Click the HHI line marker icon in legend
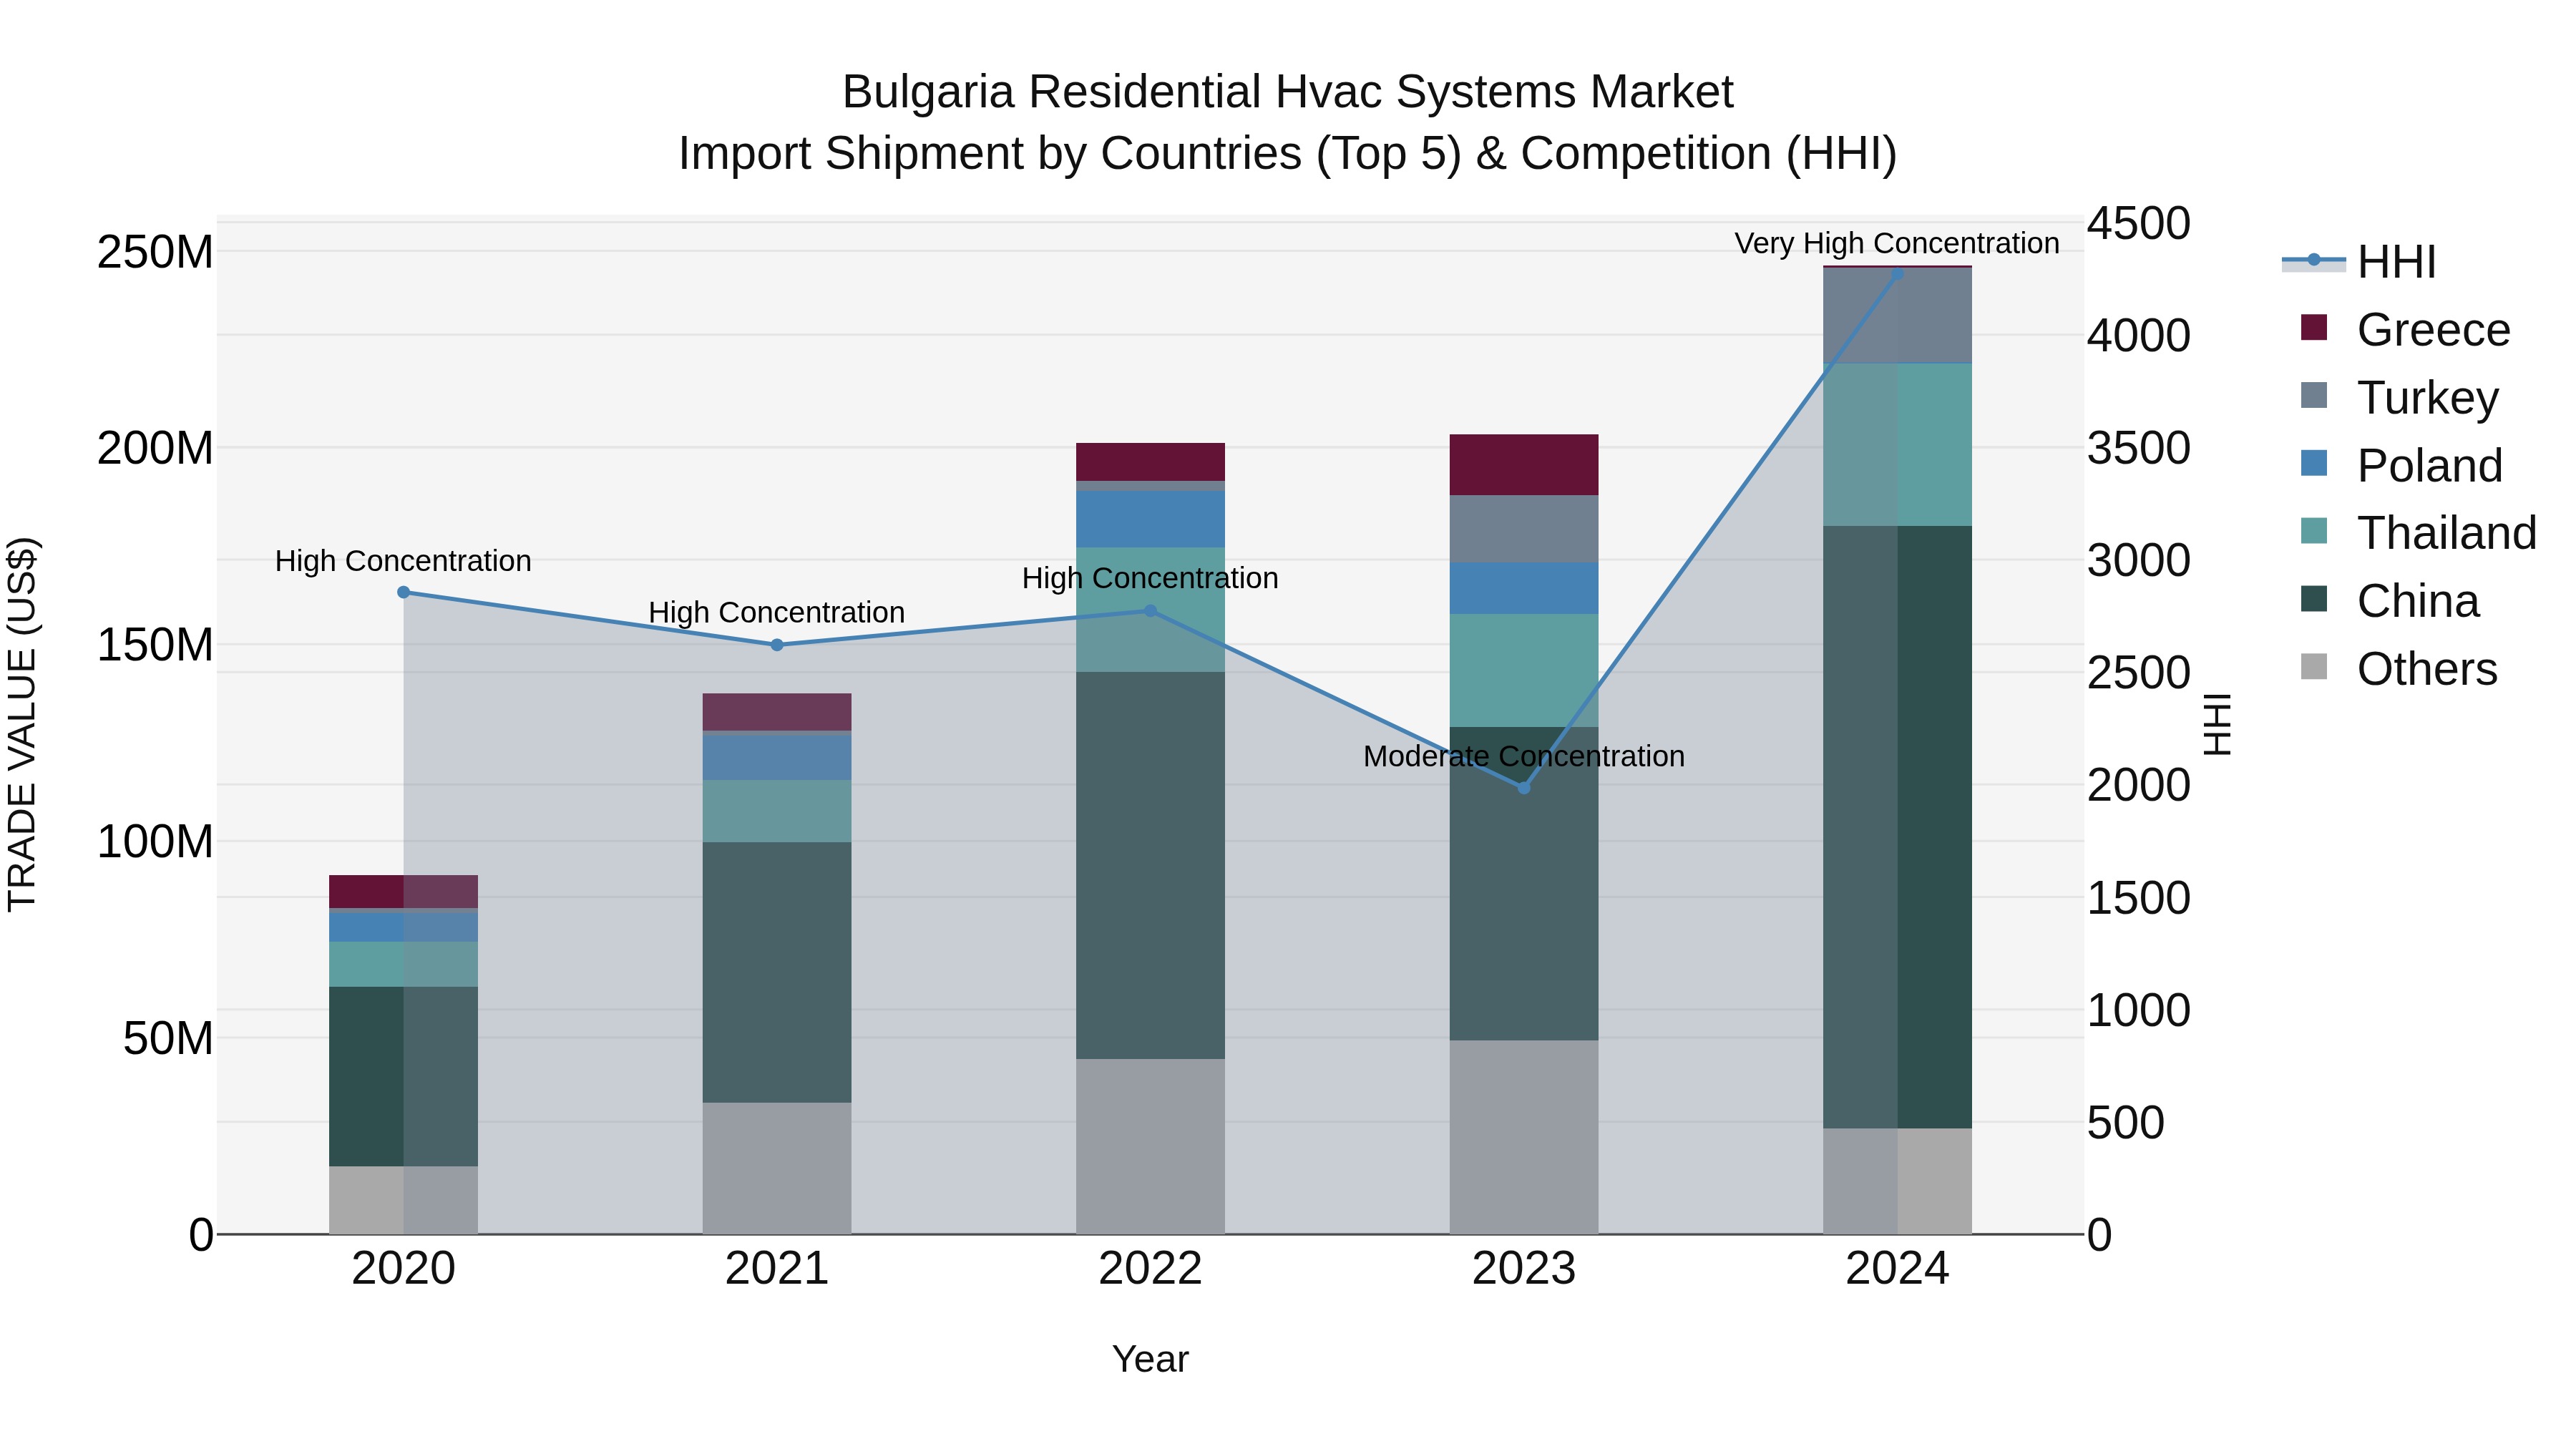Image resolution: width=2576 pixels, height=1449 pixels. pos(2314,260)
